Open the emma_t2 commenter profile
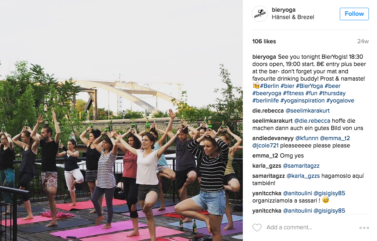 coord(265,156)
